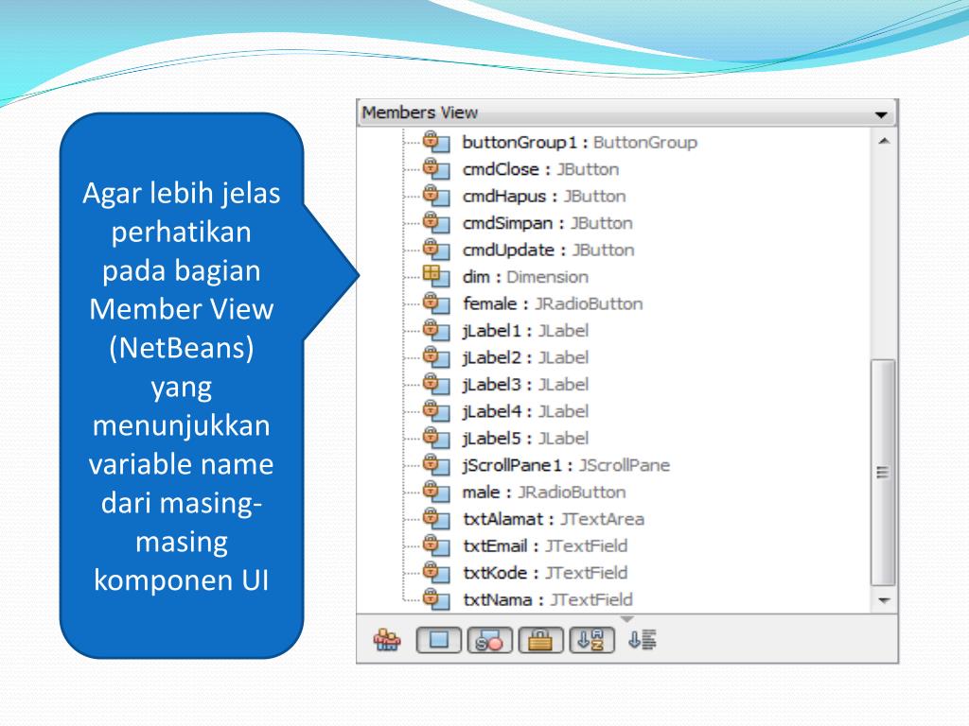Click the field icon beside cmdHapus
969x726 pixels.
tap(436, 196)
